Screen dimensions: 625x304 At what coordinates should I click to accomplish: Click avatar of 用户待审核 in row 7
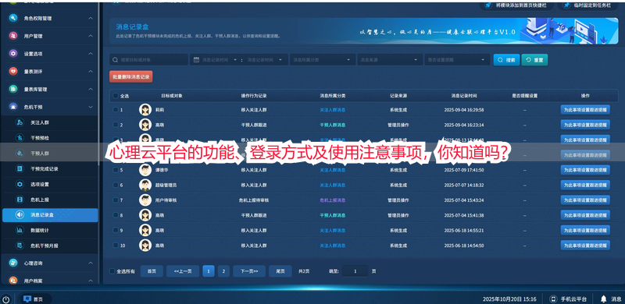145,200
